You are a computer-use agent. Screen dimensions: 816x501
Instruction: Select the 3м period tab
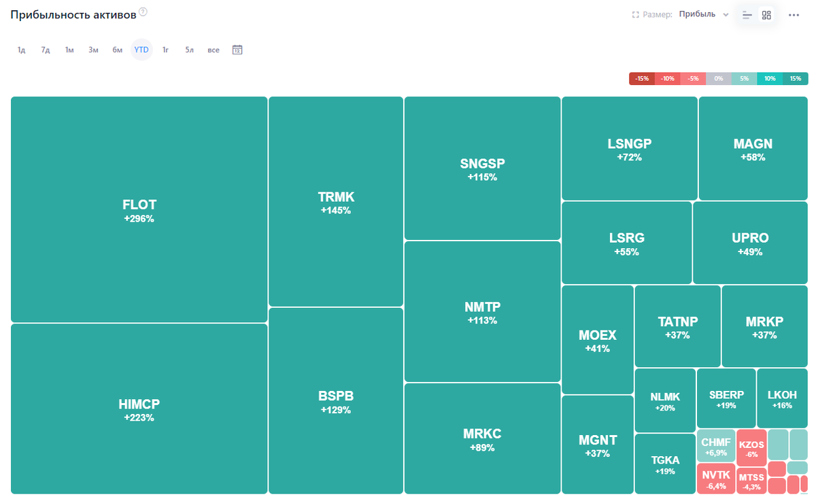(93, 50)
